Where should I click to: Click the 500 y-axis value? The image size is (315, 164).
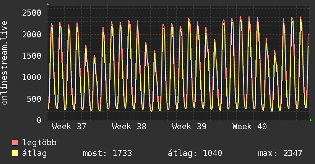(x=34, y=99)
